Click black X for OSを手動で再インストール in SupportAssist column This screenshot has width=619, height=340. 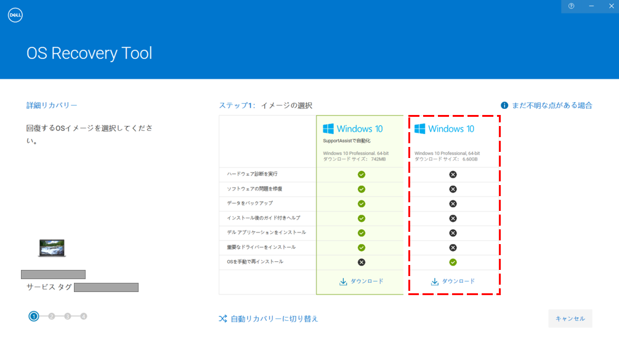tap(361, 262)
